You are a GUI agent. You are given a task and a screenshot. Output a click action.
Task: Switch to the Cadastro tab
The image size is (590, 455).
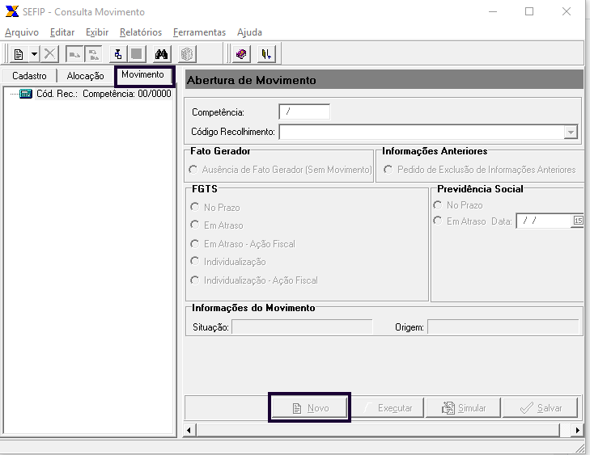[29, 75]
